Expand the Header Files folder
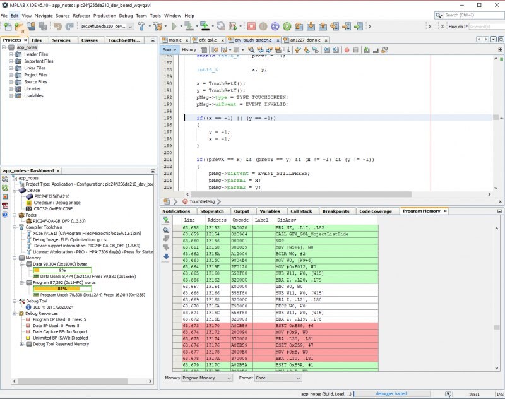The image size is (505, 399). coord(11,54)
